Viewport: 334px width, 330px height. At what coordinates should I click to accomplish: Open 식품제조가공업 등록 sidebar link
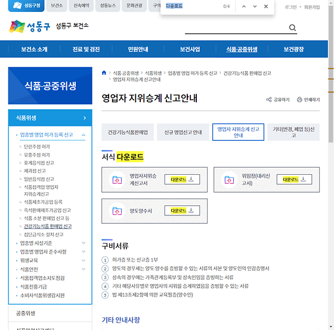click(x=43, y=202)
